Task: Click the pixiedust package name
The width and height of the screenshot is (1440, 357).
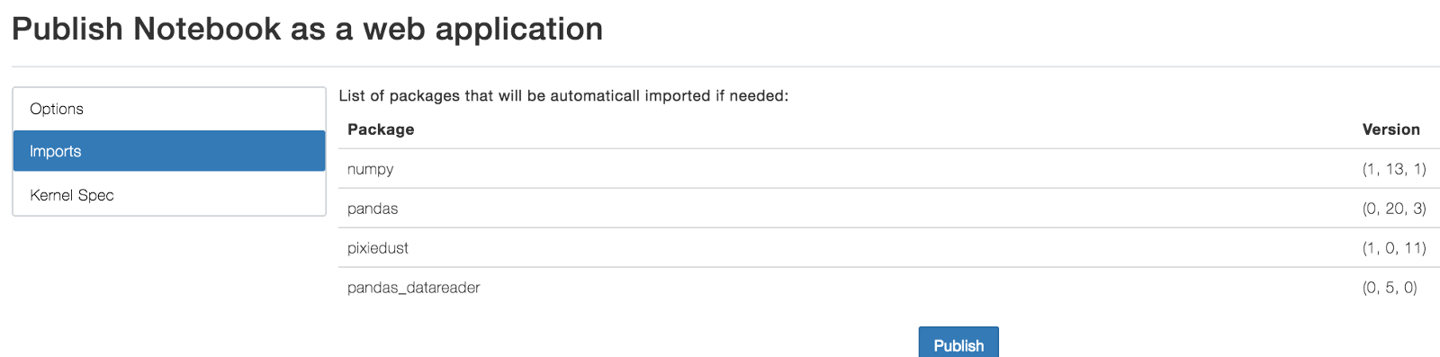Action: coord(378,248)
